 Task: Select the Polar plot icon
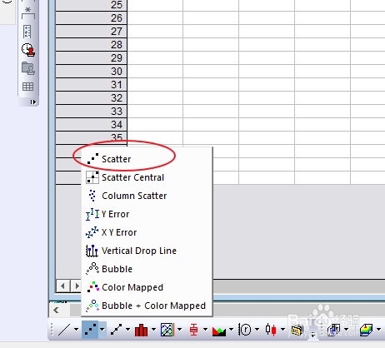(245, 330)
